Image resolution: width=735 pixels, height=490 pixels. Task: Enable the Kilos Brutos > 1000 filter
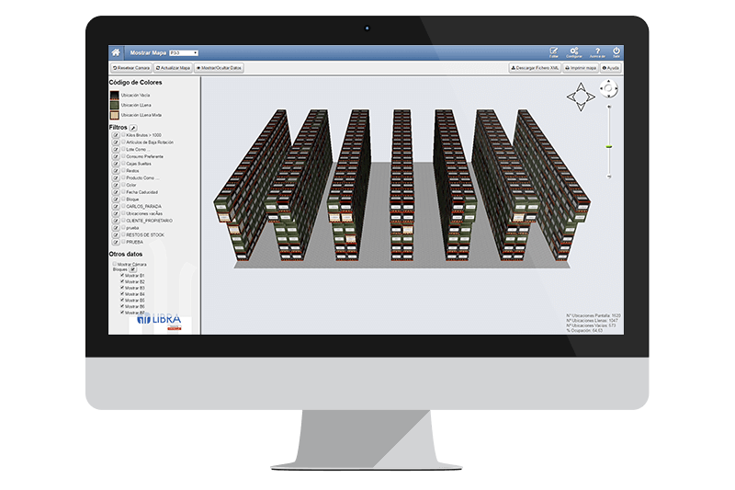(123, 135)
